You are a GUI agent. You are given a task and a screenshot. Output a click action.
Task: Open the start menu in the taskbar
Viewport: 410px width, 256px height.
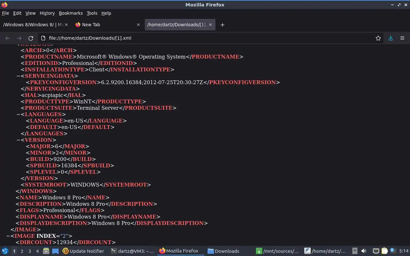tap(5, 251)
